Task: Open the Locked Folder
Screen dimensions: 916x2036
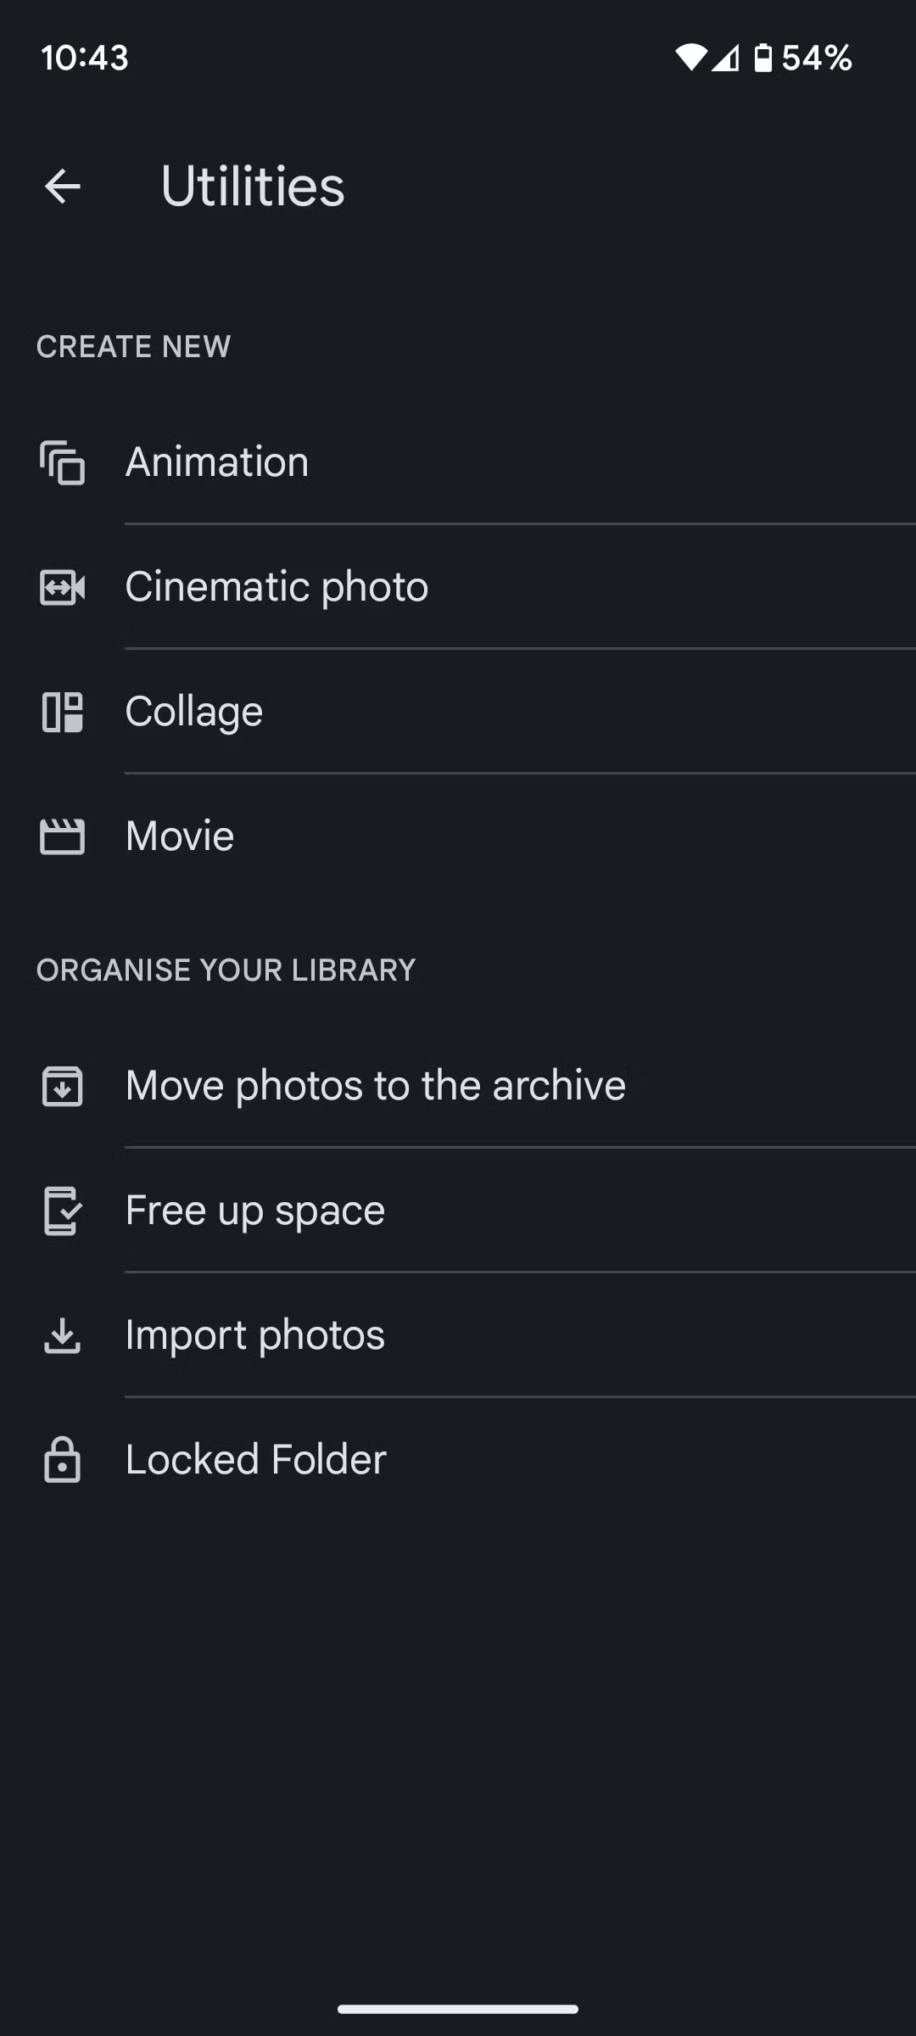Action: (x=256, y=1460)
